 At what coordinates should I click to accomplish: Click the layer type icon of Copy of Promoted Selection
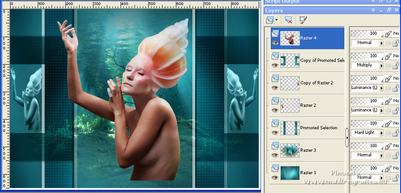275,56
